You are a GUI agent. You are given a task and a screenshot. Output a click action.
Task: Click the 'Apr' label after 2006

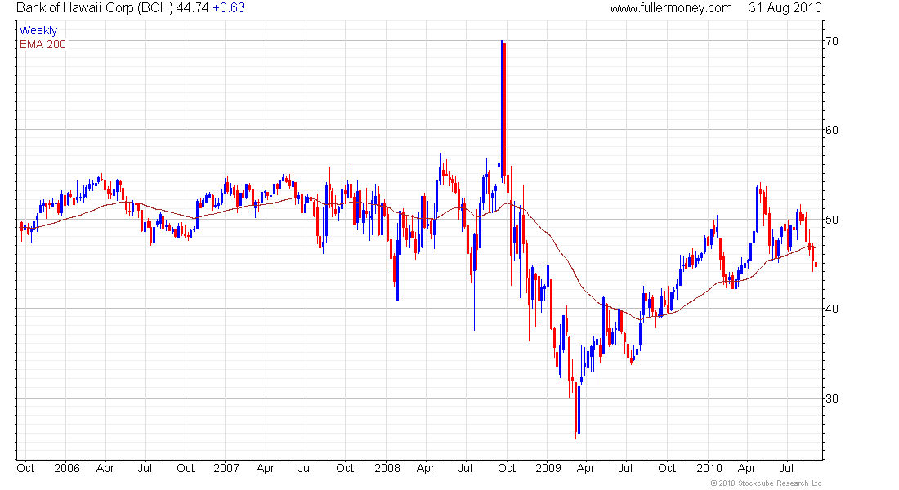tap(105, 468)
